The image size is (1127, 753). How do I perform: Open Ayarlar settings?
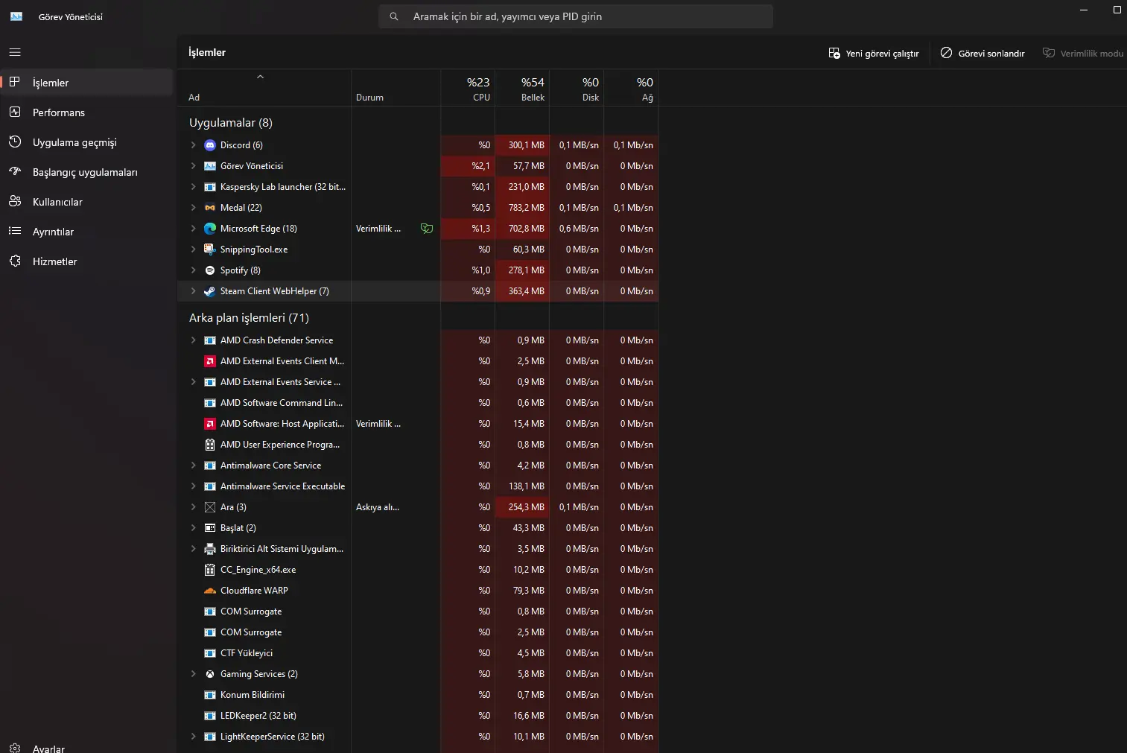pos(86,748)
